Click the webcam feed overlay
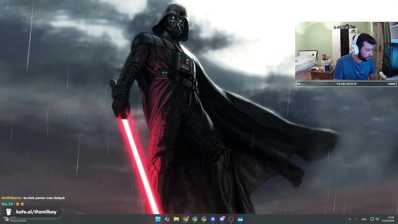 [x=346, y=51]
